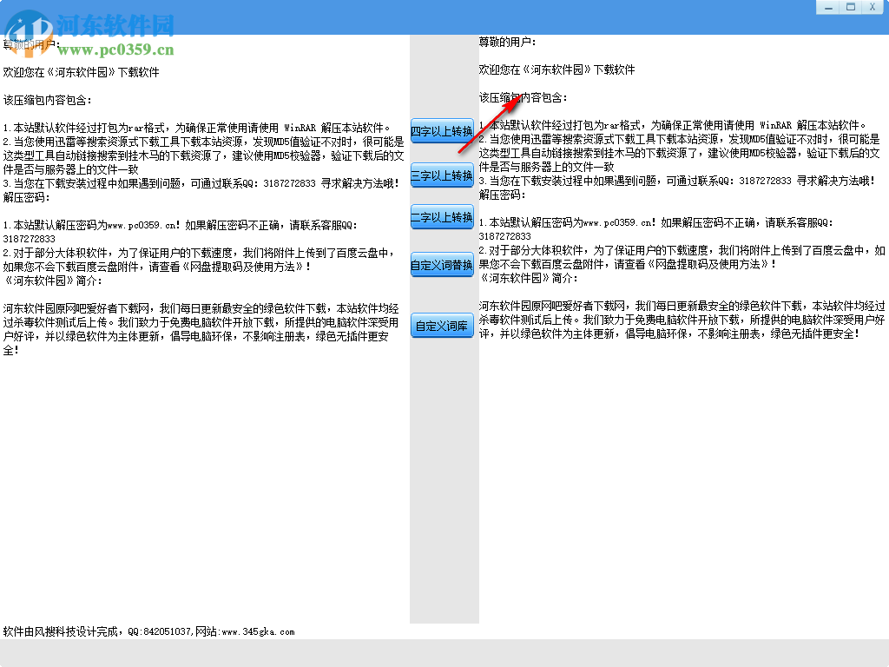Click left pane 《河东软件园》简介: heading
This screenshot has width=889, height=667.
(53, 281)
